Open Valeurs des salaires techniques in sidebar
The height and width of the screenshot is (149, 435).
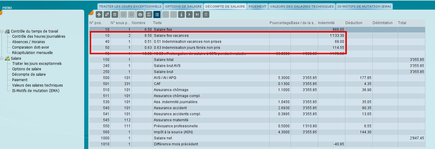(x=37, y=85)
